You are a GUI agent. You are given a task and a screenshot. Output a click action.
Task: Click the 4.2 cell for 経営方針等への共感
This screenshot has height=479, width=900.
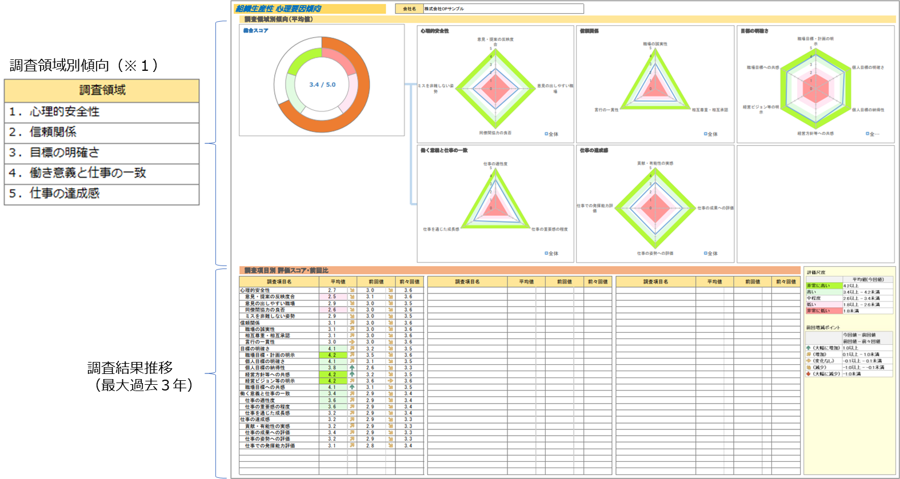point(332,375)
